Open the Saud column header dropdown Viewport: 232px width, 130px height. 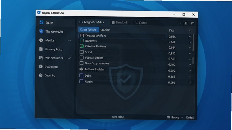pos(190,31)
